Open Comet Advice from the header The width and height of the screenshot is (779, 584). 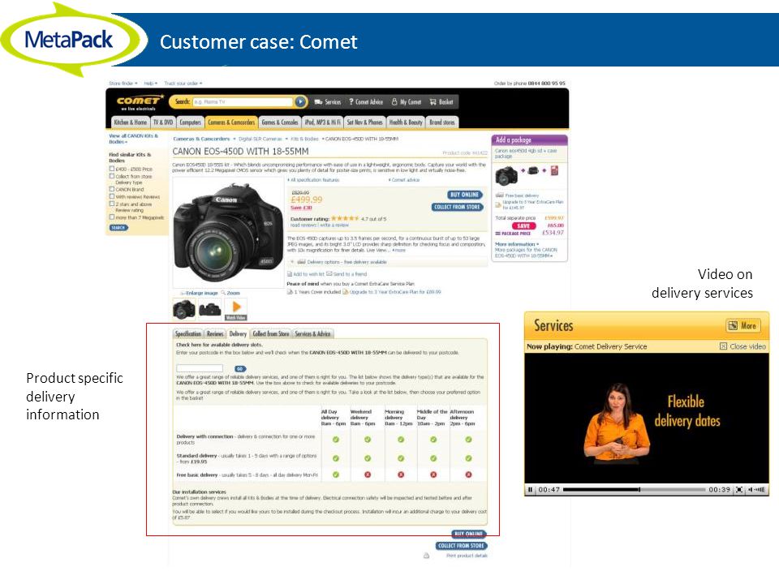(366, 102)
